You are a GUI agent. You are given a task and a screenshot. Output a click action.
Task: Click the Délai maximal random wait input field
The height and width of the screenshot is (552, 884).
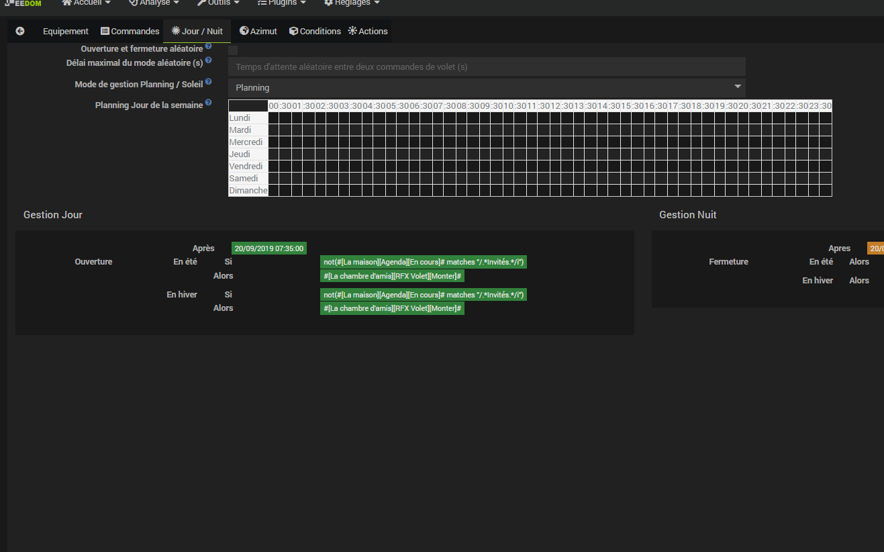pos(487,66)
